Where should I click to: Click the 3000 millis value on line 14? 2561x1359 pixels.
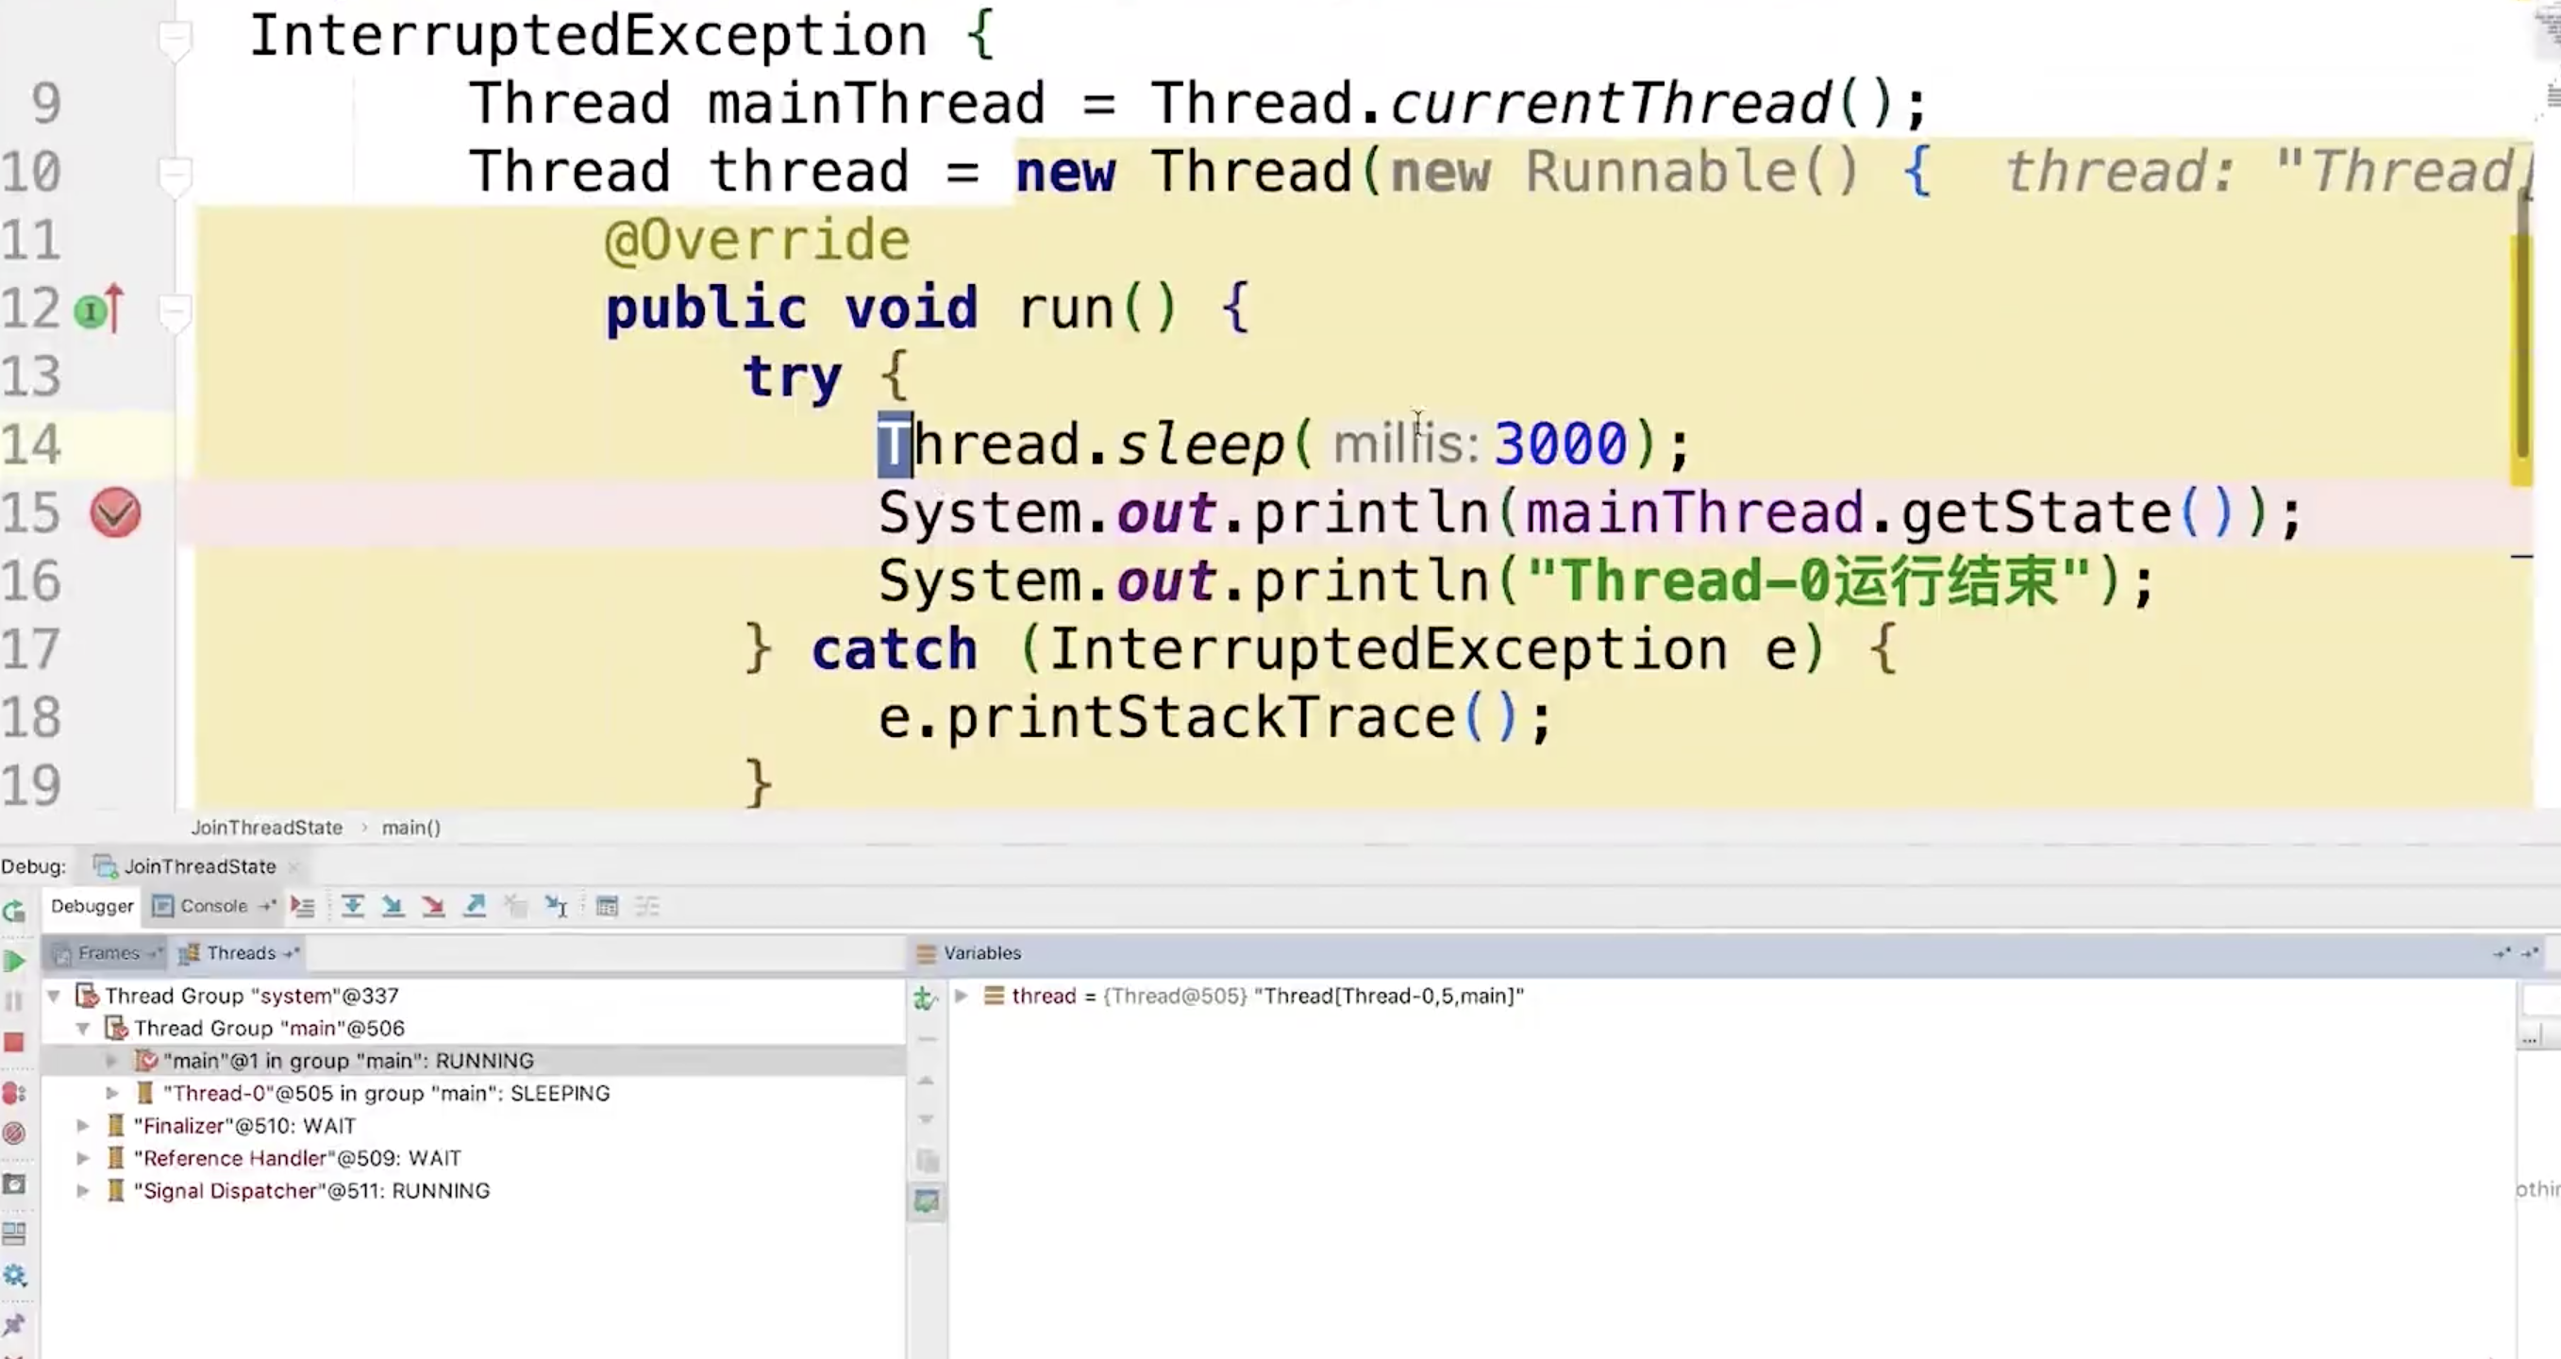(x=1560, y=444)
